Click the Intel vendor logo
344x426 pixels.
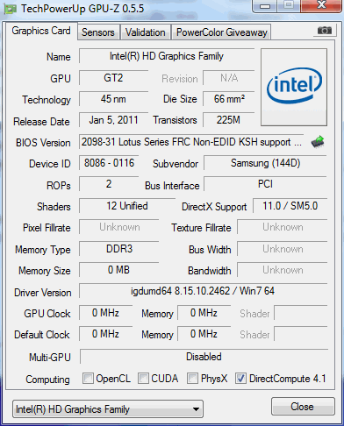(x=294, y=88)
